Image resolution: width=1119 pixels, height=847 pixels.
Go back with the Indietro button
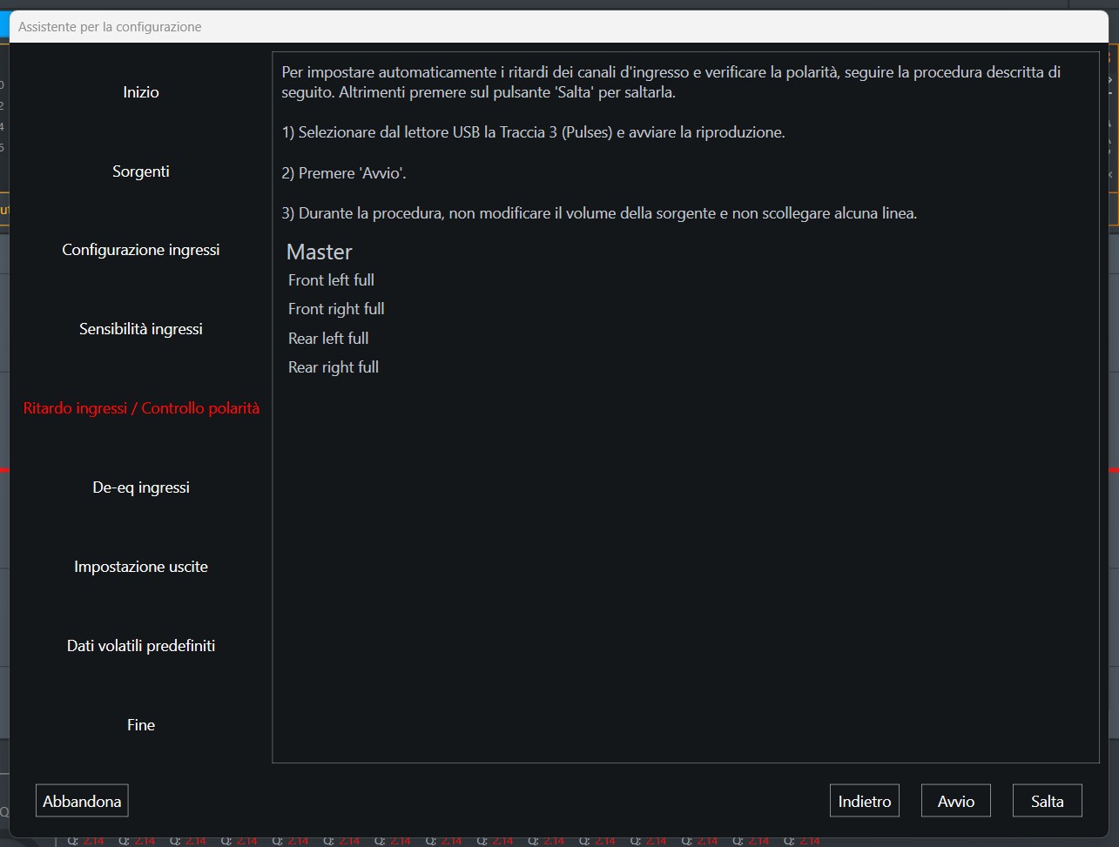pos(864,801)
